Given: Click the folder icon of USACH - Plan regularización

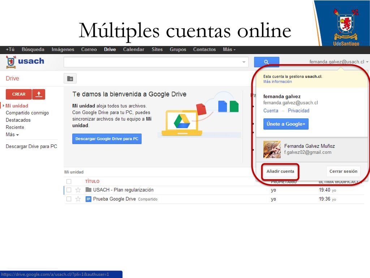Looking at the screenshot, I should [x=89, y=190].
